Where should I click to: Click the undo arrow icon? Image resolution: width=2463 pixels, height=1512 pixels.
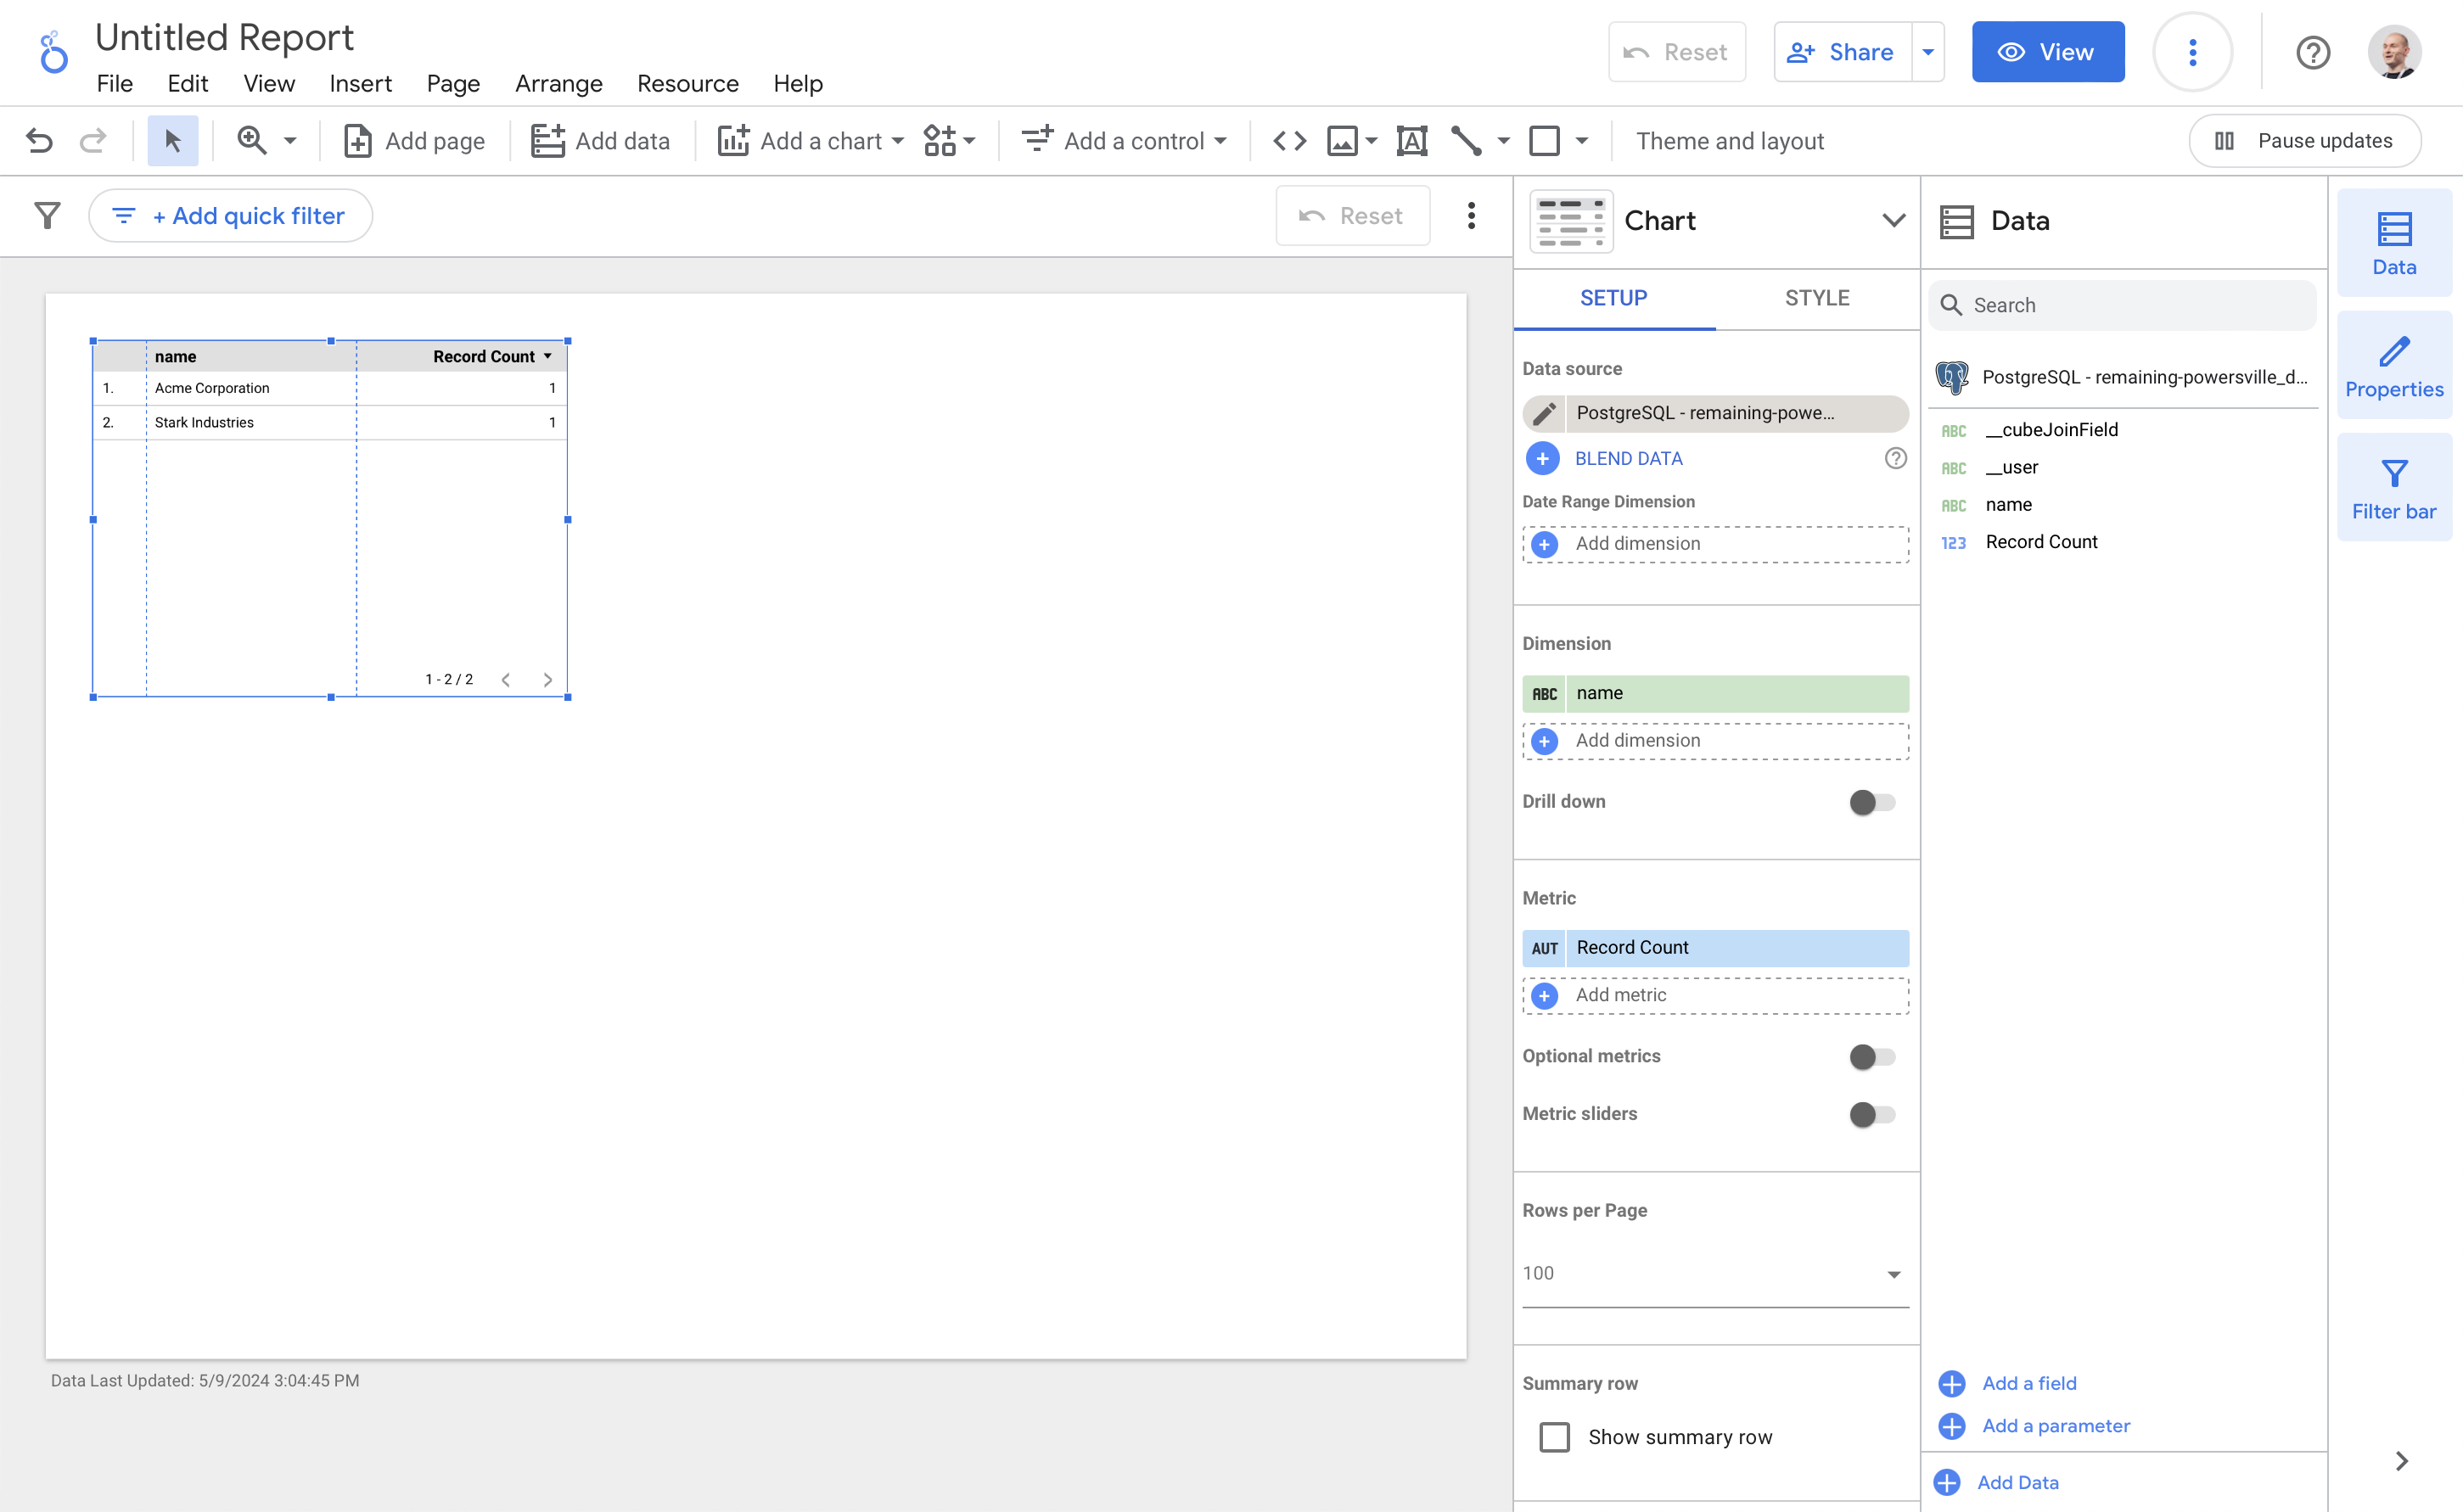39,141
